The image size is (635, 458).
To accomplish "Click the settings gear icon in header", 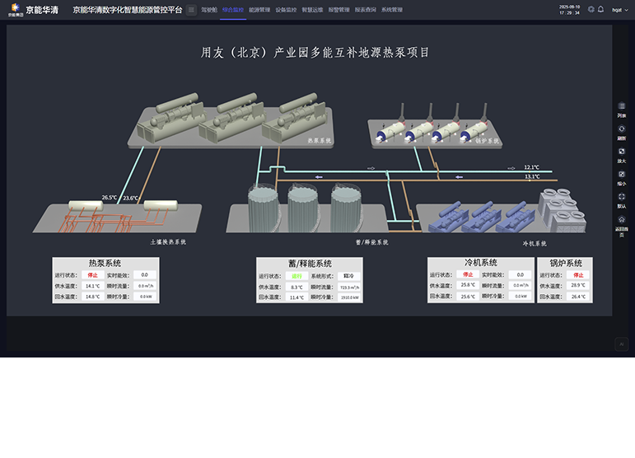I will tap(591, 9).
